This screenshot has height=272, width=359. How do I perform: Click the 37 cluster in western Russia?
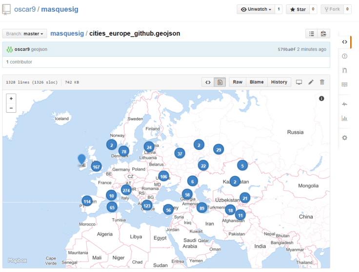pyautogui.click(x=179, y=153)
